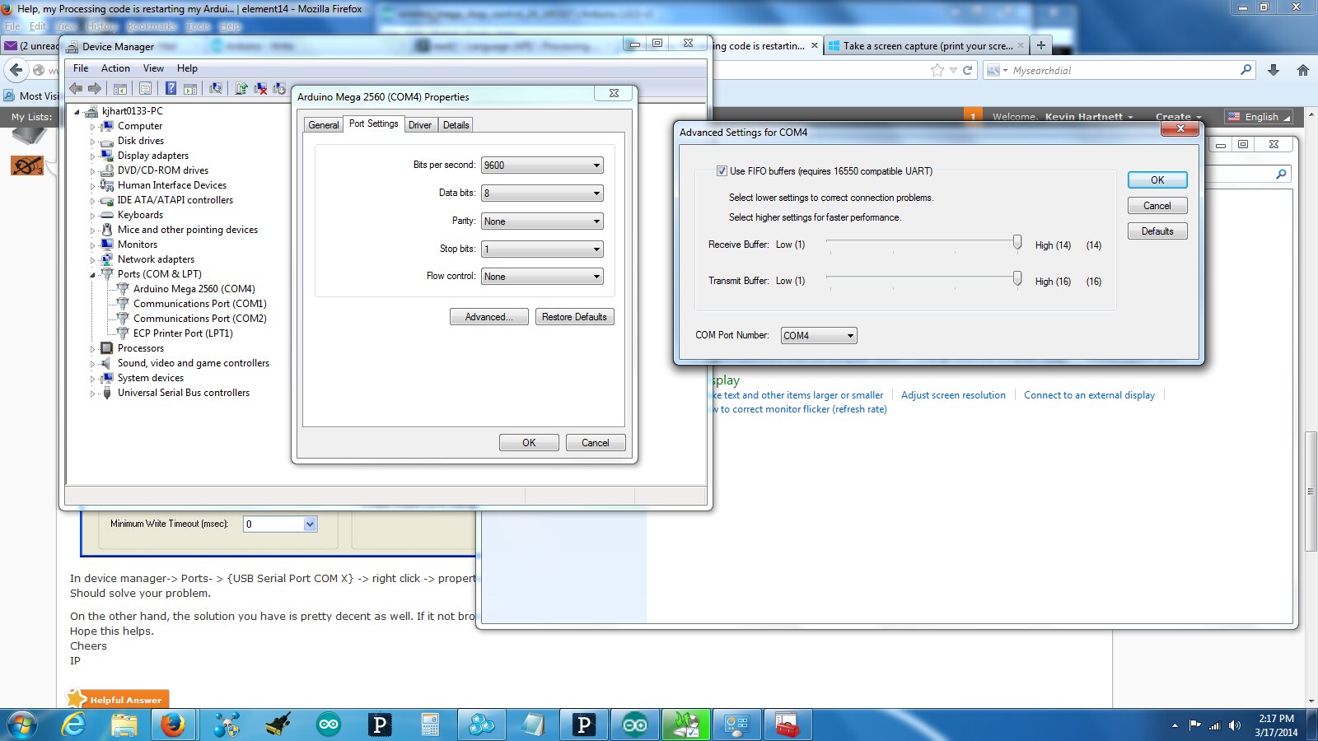Image resolution: width=1318 pixels, height=741 pixels.
Task: Click the Firefox Back navigation button
Action: pos(16,70)
